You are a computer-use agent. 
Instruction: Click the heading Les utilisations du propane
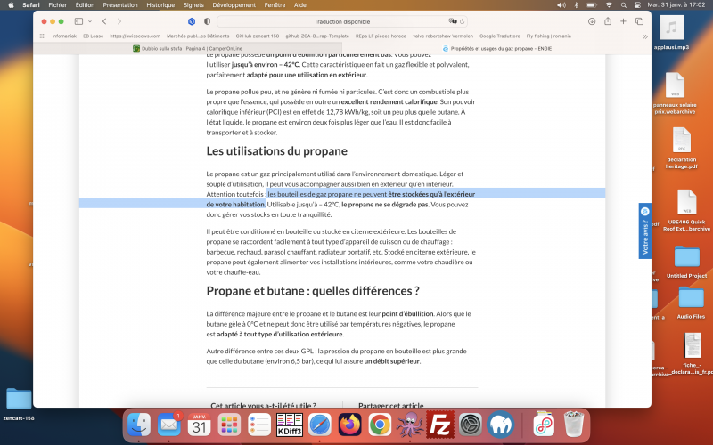pos(276,150)
